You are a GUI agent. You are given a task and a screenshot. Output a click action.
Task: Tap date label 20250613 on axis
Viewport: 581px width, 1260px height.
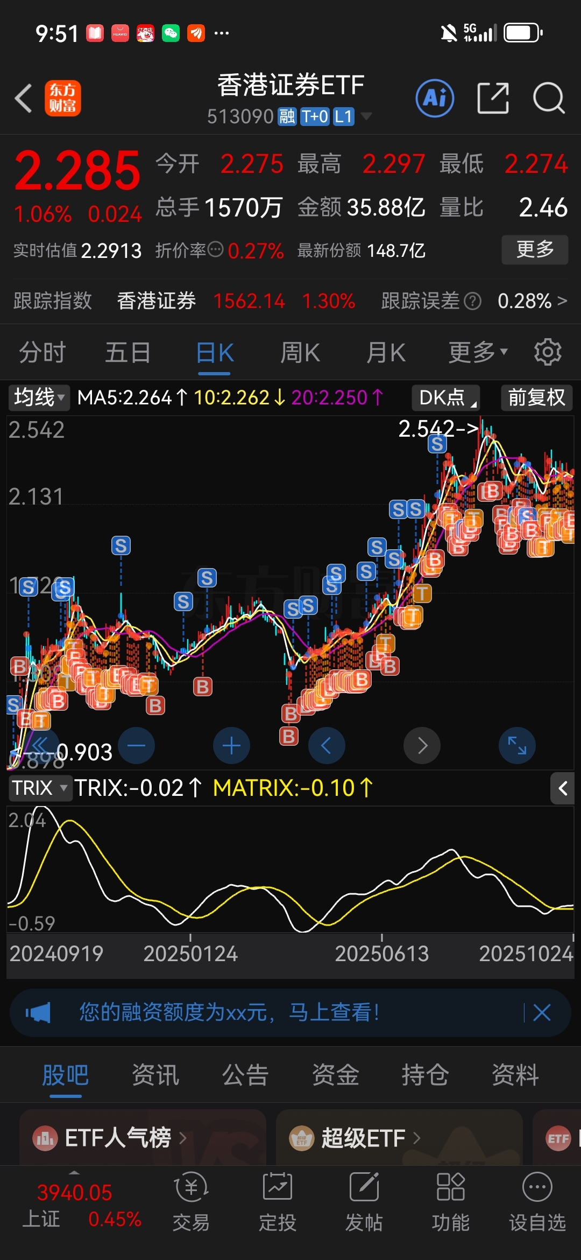pyautogui.click(x=382, y=954)
